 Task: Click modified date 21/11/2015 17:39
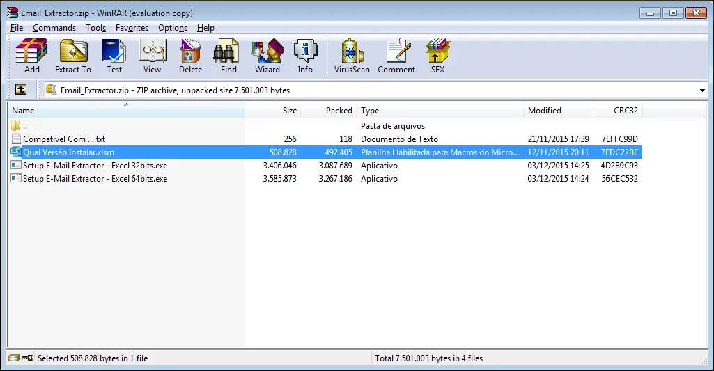[x=558, y=139]
